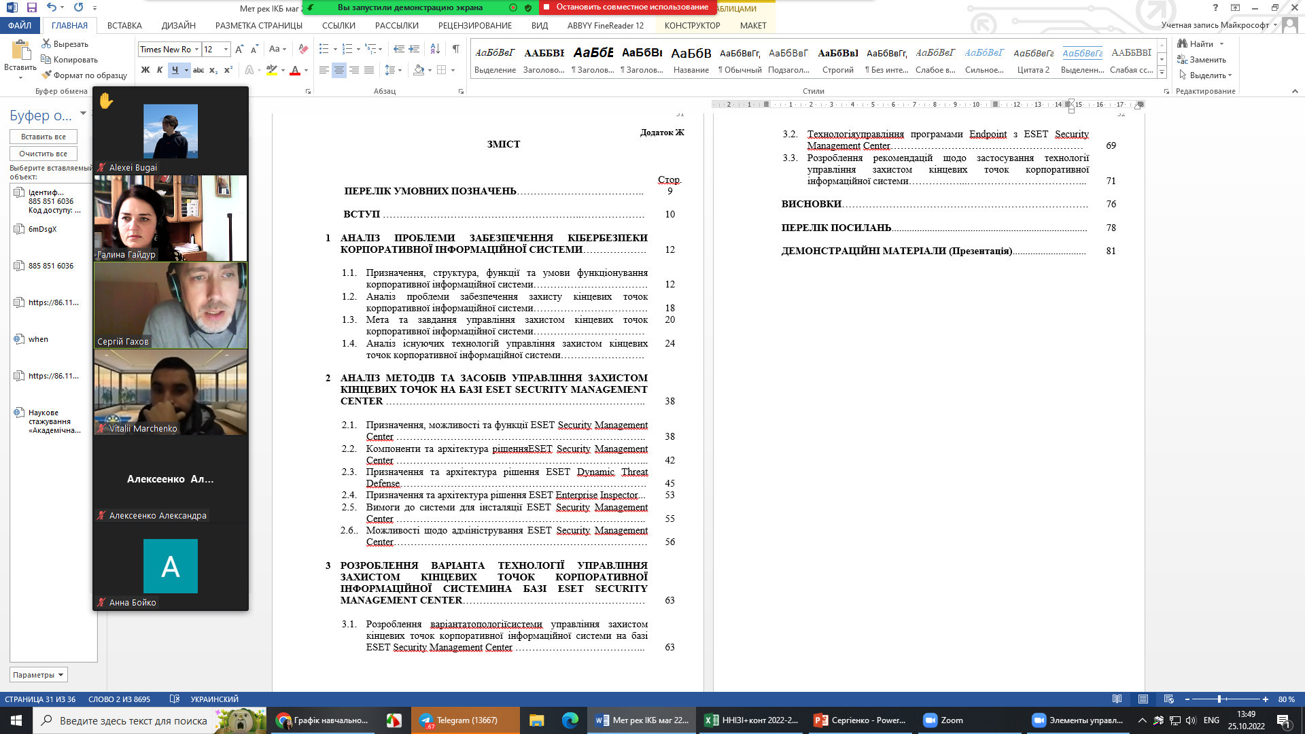Click the Сергій Гахов video thumbnail

point(171,305)
